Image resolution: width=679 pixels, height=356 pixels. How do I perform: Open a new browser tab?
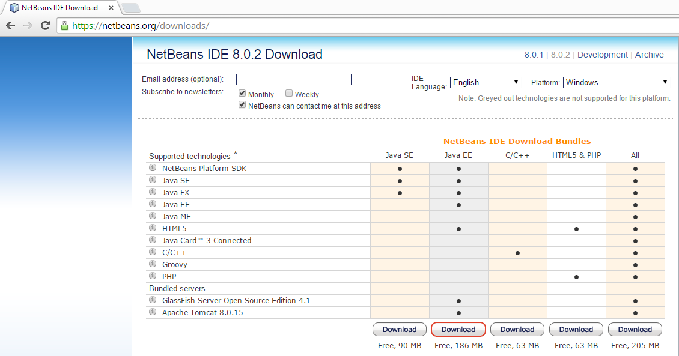[130, 8]
